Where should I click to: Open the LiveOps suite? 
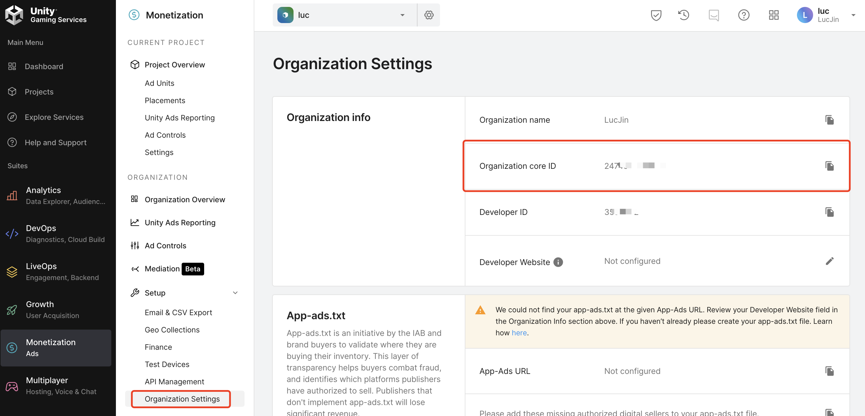(56, 272)
